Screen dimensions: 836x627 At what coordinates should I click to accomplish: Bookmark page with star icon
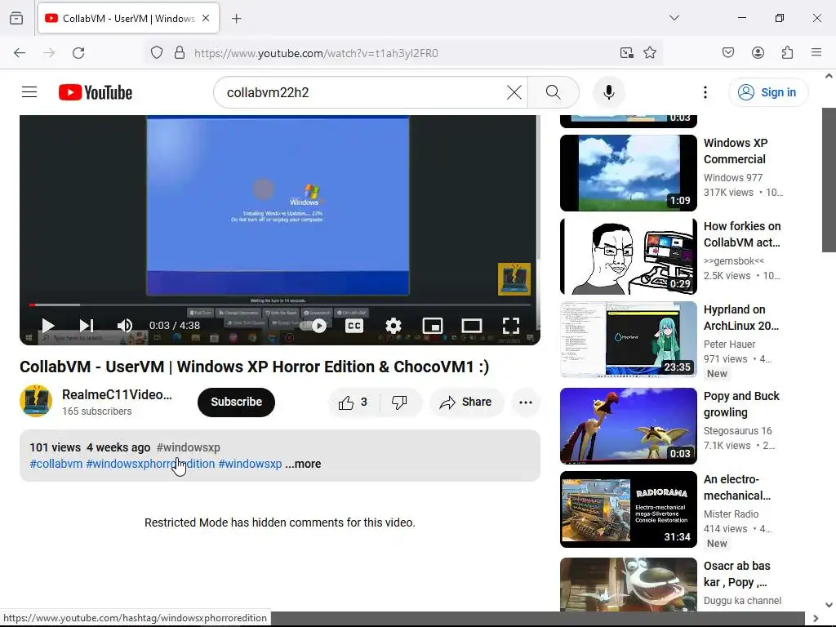pos(649,53)
